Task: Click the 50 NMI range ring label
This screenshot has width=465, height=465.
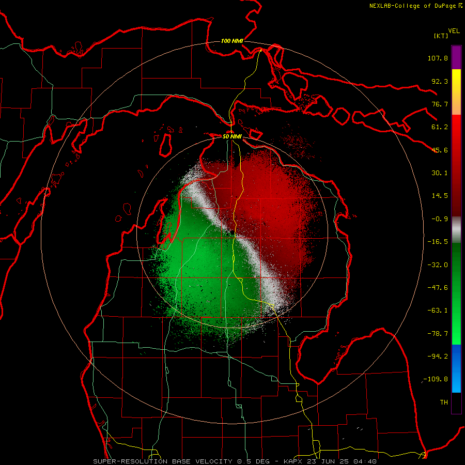Action: pos(232,136)
